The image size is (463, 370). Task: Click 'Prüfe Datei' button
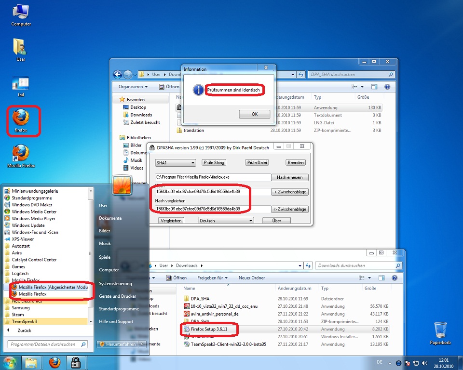point(257,162)
